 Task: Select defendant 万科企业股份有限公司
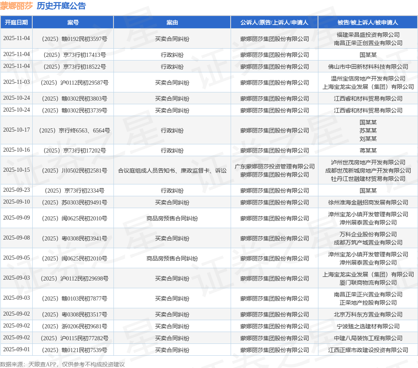point(368,234)
